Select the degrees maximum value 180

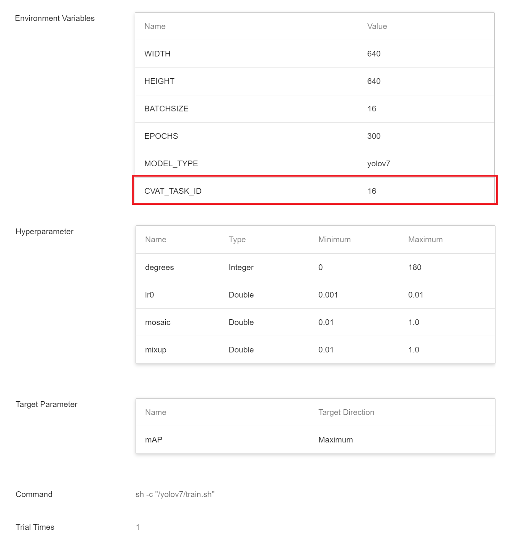click(x=415, y=267)
